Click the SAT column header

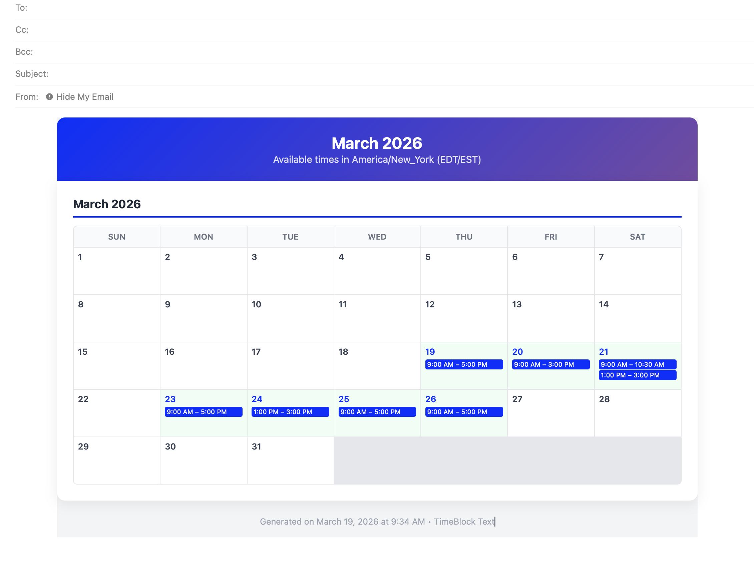point(638,237)
